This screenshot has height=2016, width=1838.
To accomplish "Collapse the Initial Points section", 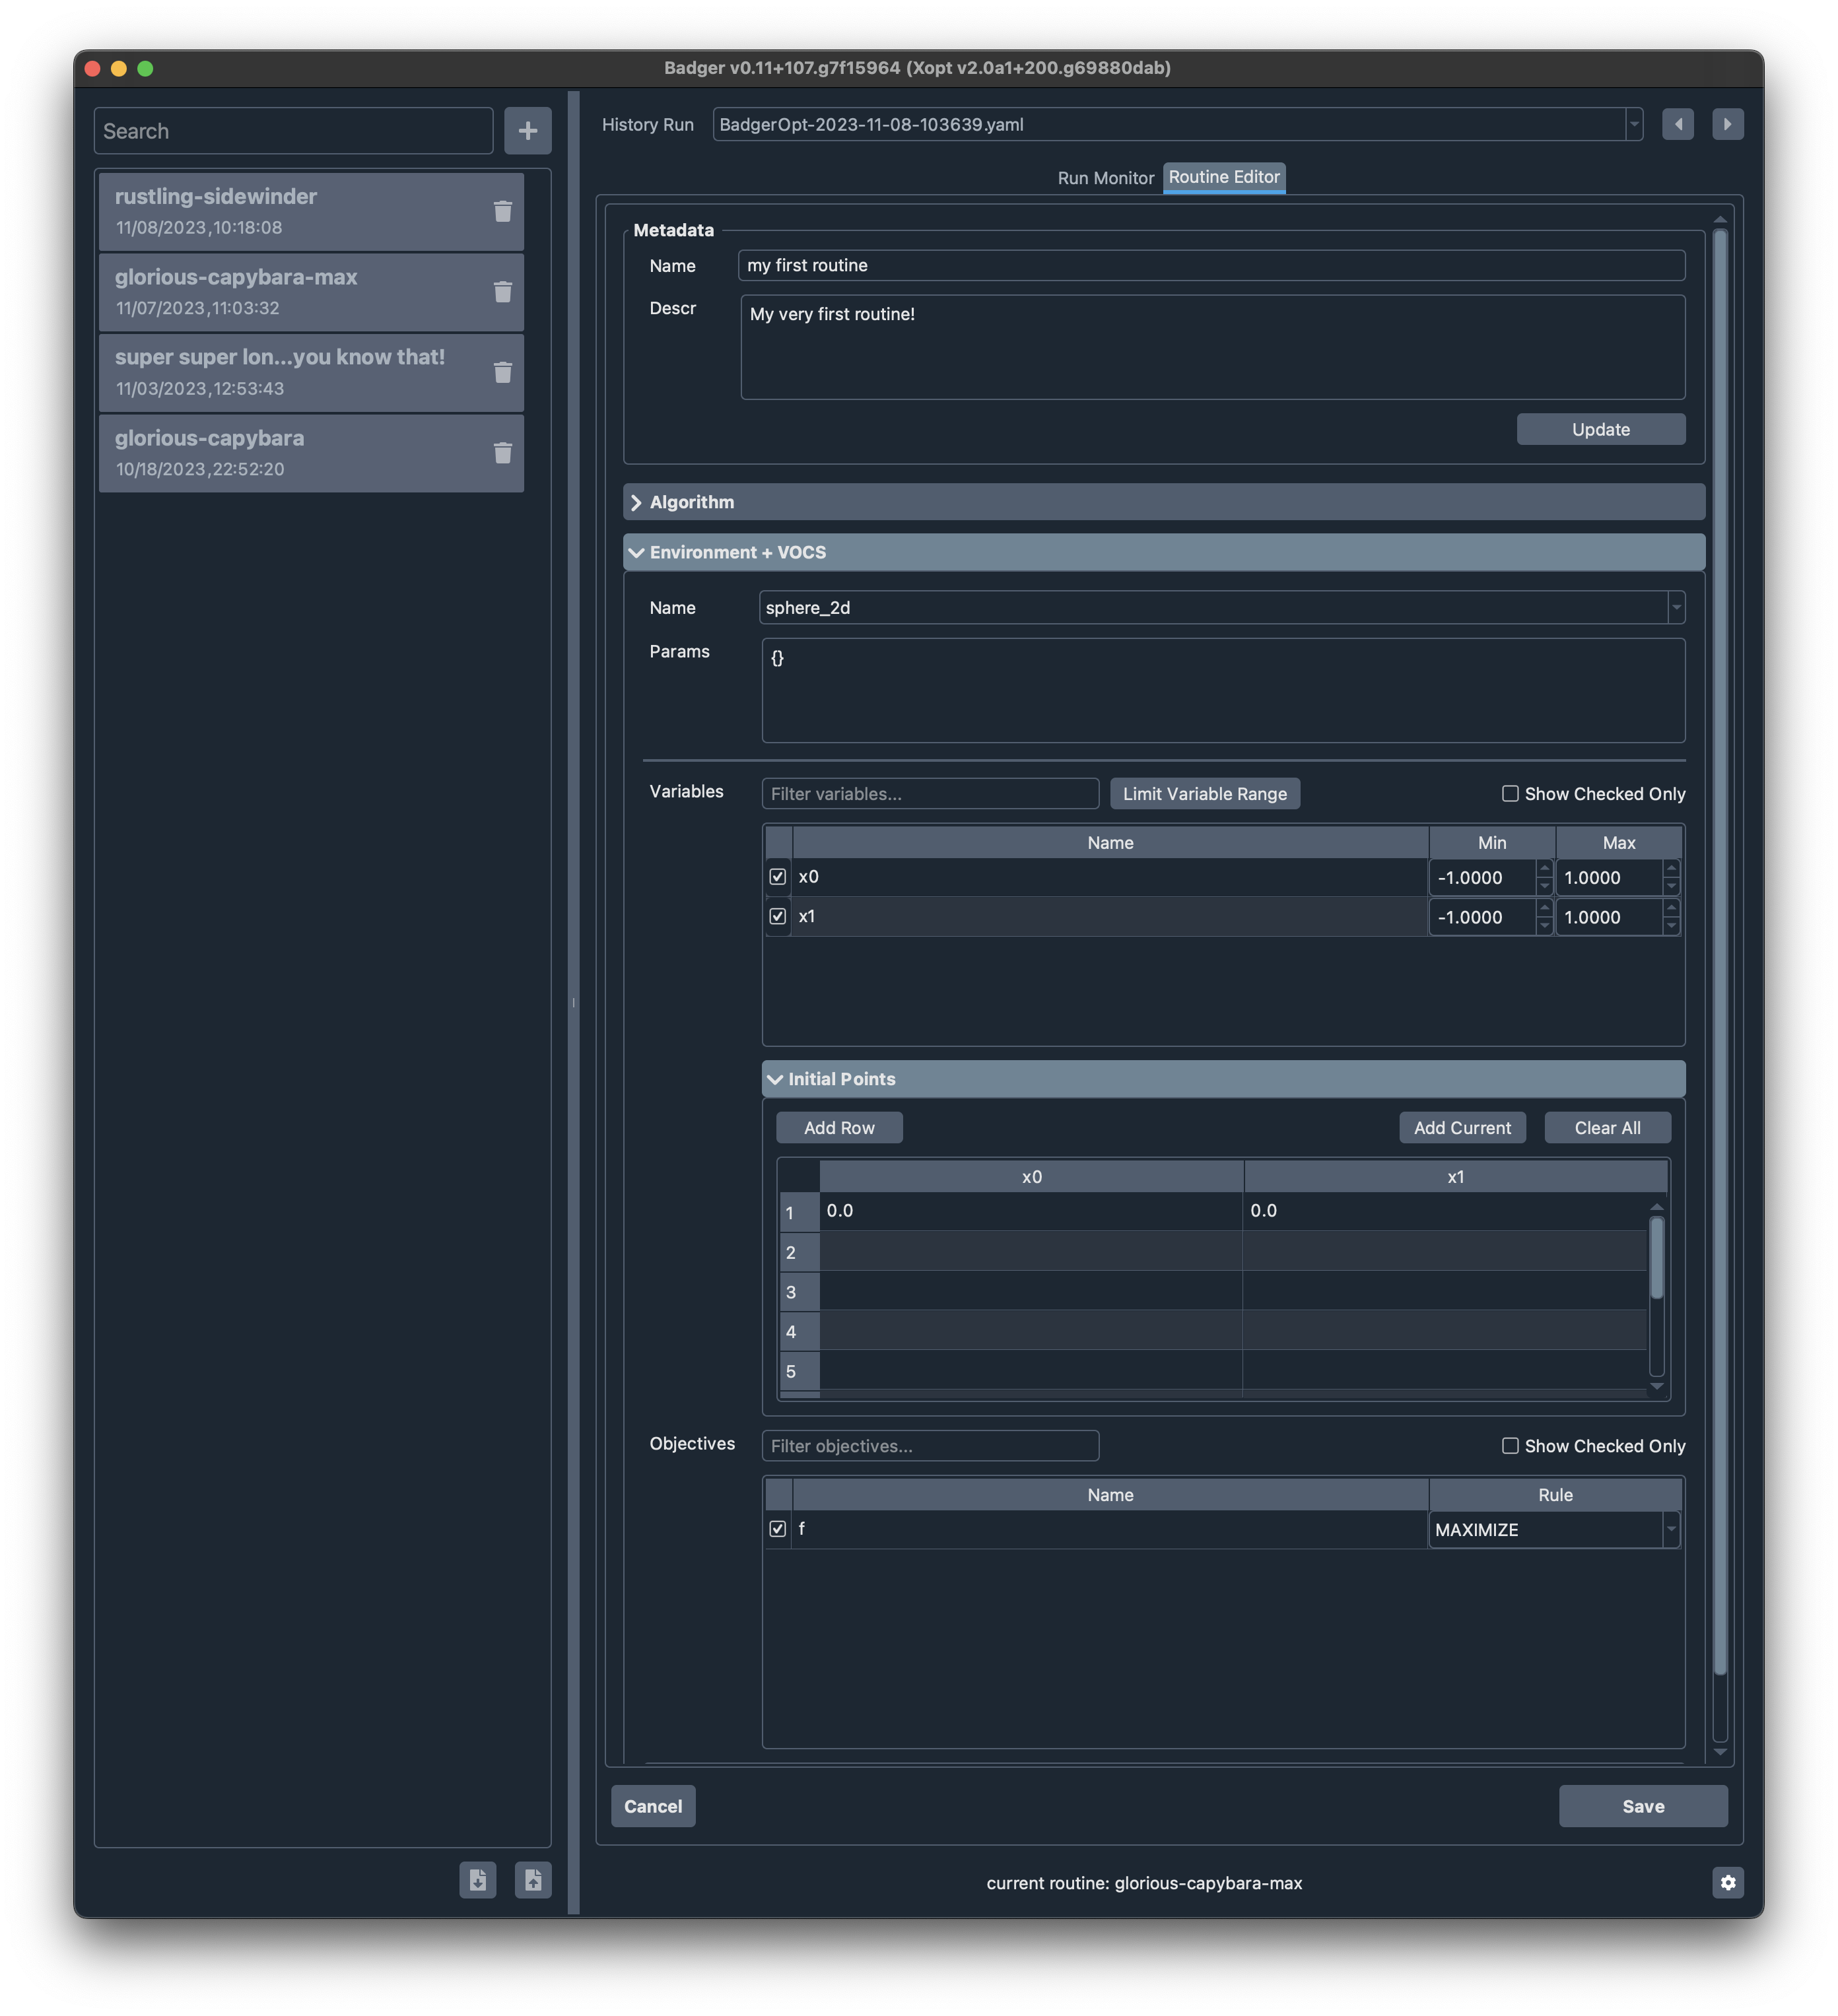I will click(774, 1078).
